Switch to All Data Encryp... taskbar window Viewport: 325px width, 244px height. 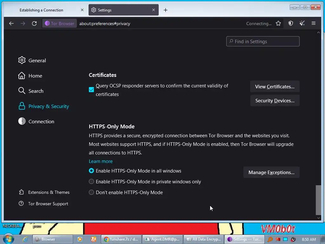coord(203,239)
